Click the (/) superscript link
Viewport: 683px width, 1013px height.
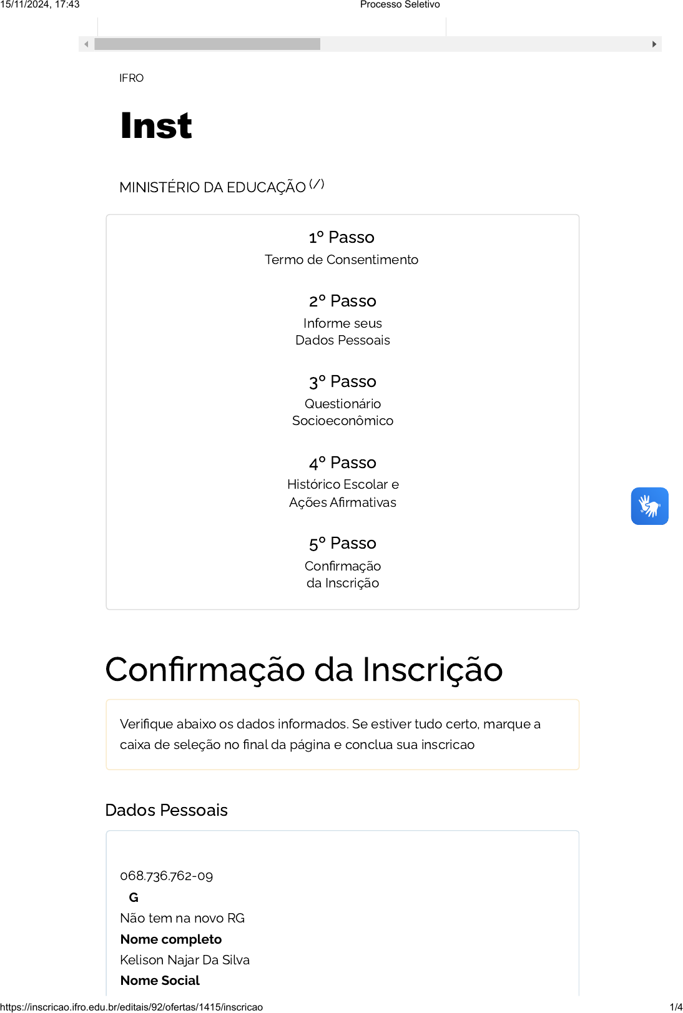point(317,184)
